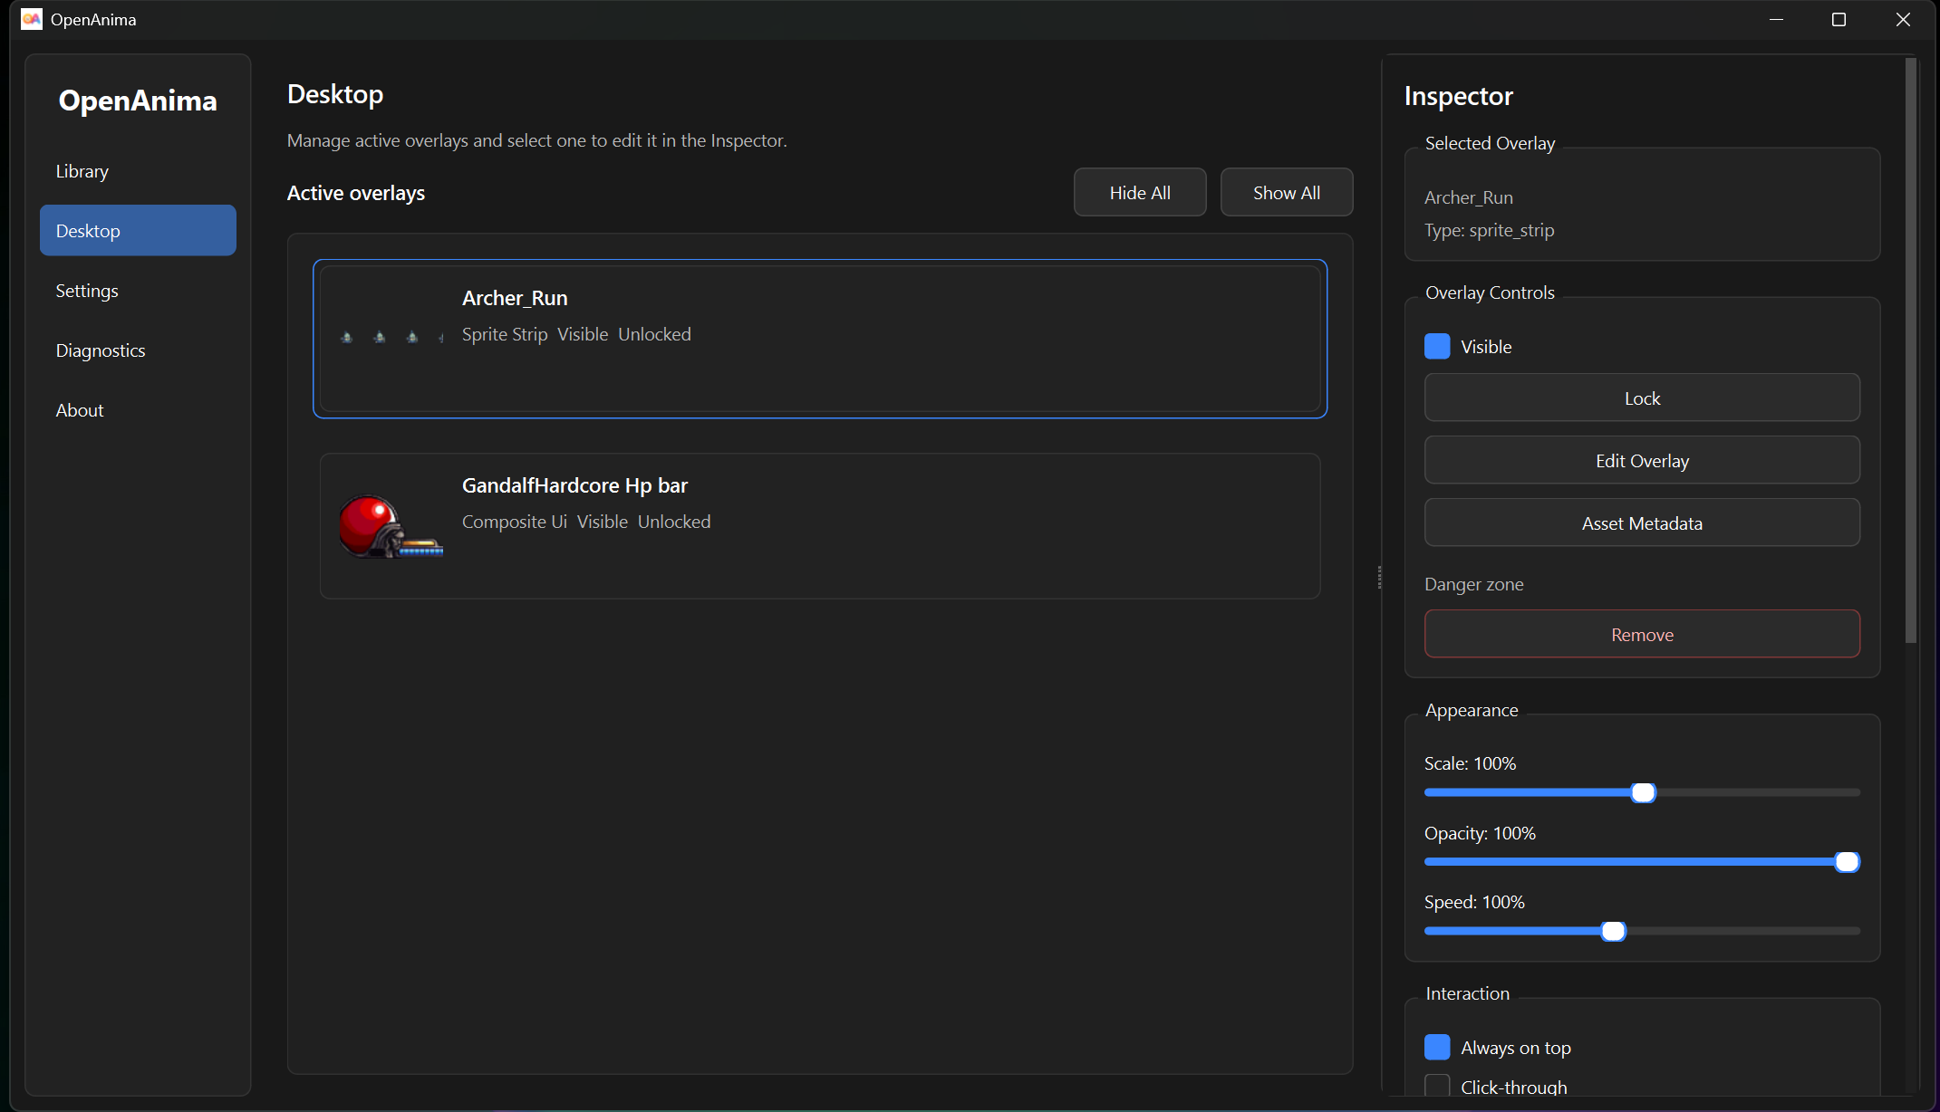This screenshot has height=1112, width=1940.
Task: Toggle the Always on top checkbox
Action: point(1437,1048)
